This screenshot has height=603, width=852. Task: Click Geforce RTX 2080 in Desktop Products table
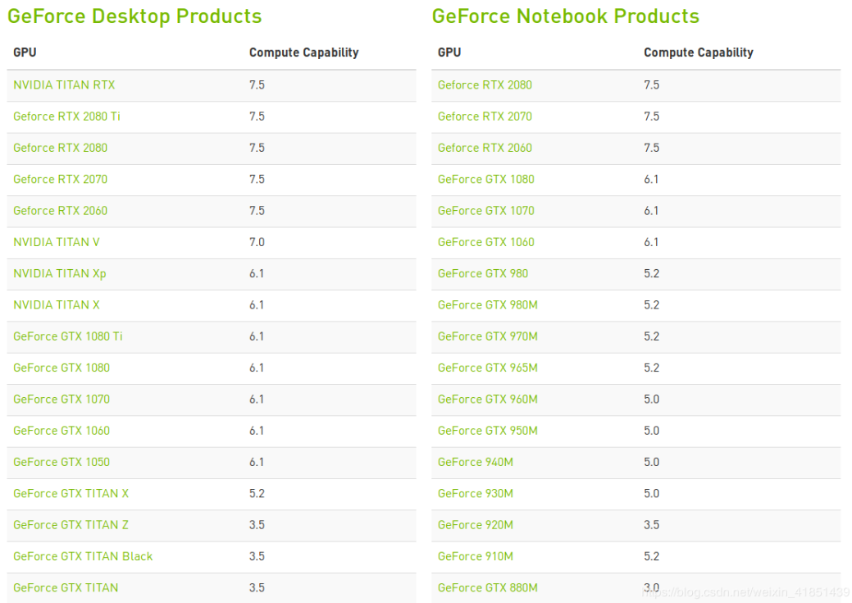[x=61, y=148]
